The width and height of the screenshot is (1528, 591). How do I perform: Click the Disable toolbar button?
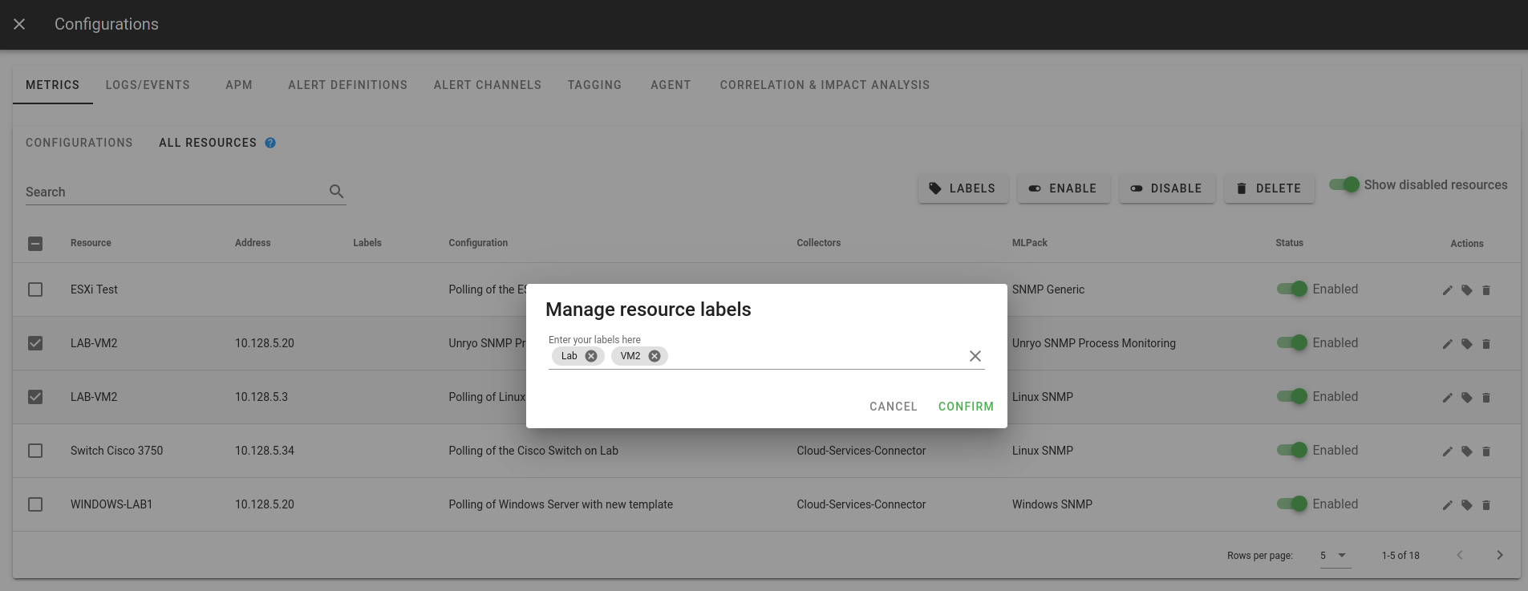tap(1167, 188)
